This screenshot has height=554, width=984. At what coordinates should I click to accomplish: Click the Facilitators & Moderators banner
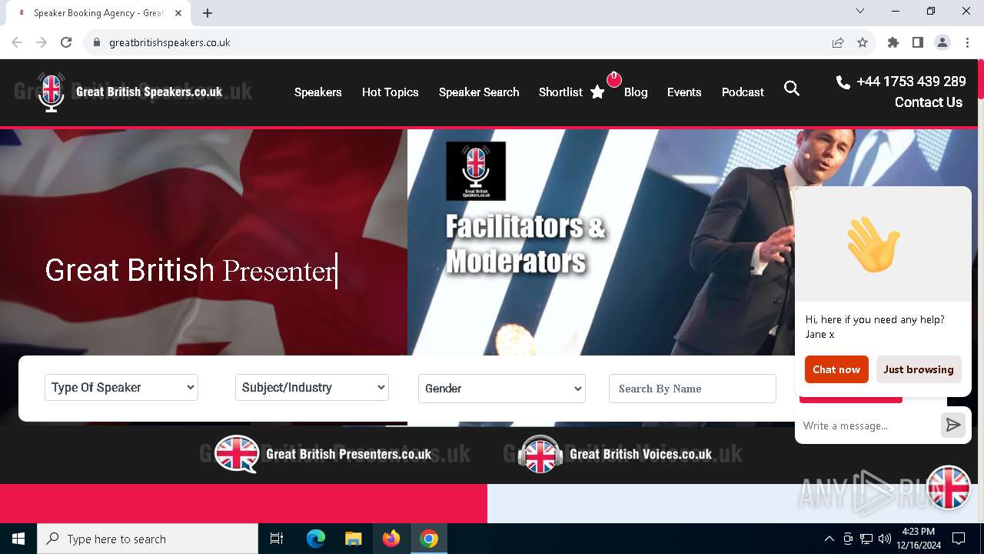coord(526,244)
